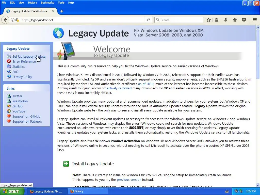Viewport: 260px width, 195px height.
Task: Click the Privacy Policy info icon
Action: click(x=9, y=77)
